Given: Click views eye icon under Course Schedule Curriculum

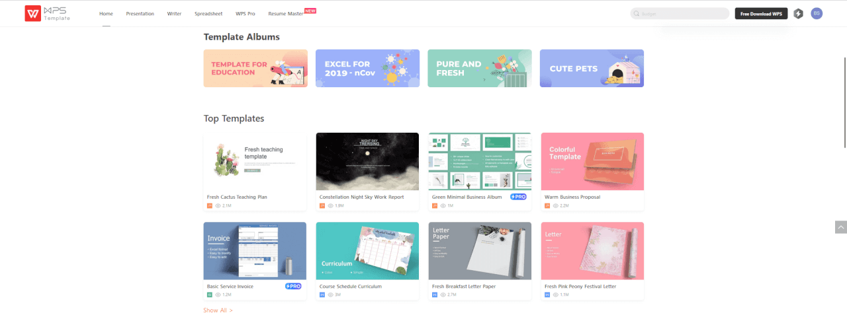Looking at the screenshot, I should [331, 295].
